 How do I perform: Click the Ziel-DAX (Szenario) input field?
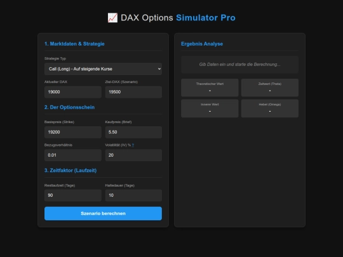[x=133, y=92]
